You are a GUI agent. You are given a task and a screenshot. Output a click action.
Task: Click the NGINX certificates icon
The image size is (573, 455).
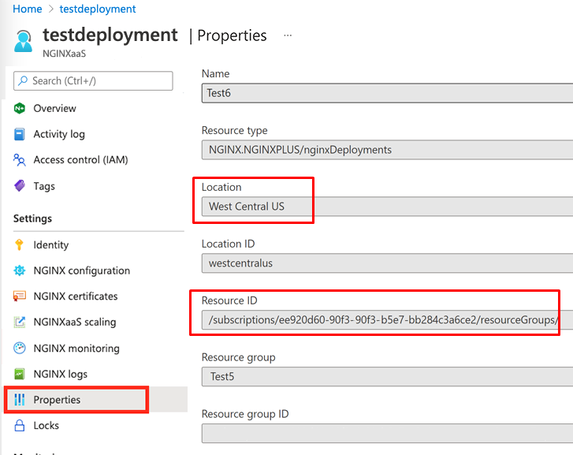[20, 296]
